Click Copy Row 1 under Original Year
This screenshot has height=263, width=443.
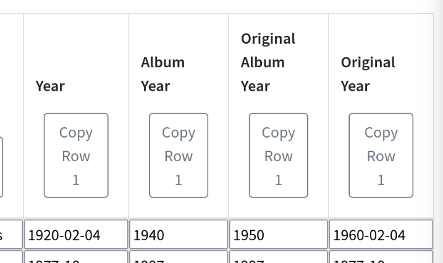pyautogui.click(x=381, y=155)
